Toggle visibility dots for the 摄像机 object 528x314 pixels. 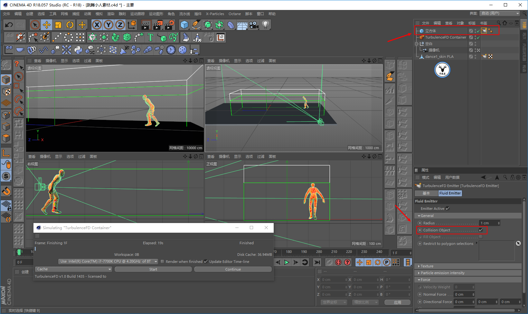(x=476, y=50)
